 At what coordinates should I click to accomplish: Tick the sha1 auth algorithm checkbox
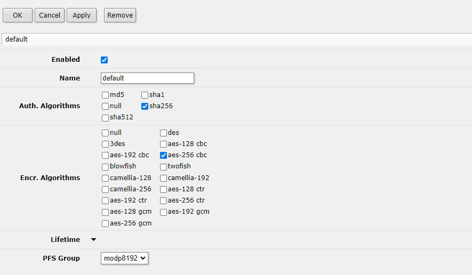point(145,95)
